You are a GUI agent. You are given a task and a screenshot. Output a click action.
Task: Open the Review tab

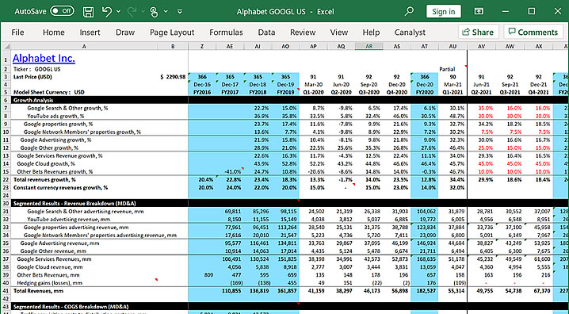point(303,33)
